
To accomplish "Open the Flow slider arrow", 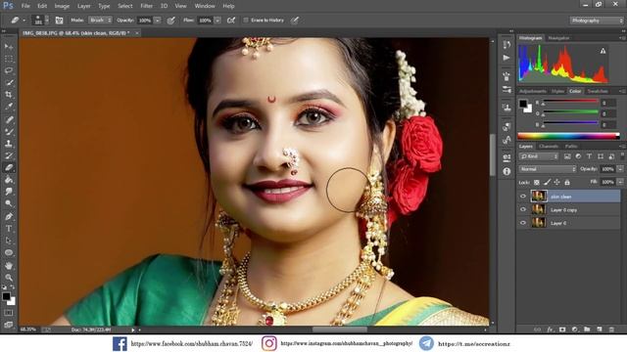I will [x=217, y=20].
